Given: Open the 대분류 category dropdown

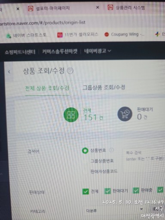Looking at the screenshot, I should tap(115, 210).
